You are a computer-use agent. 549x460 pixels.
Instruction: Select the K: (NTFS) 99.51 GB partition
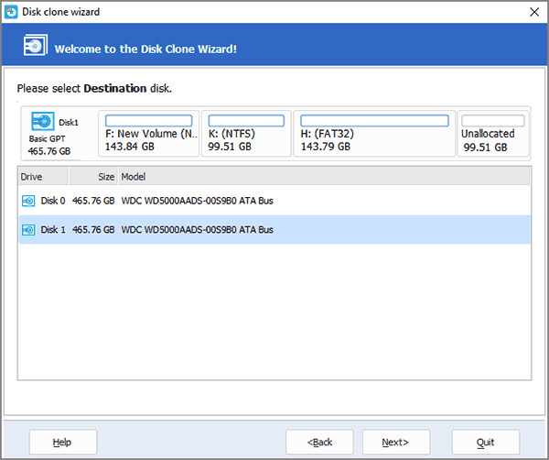[x=246, y=134]
